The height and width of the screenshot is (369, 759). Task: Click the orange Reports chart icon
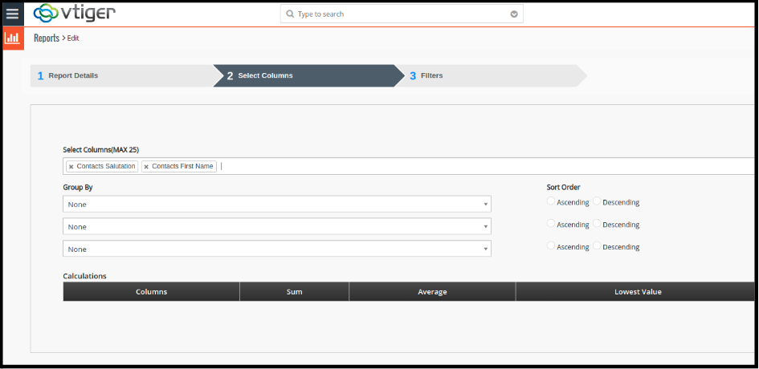coord(12,38)
